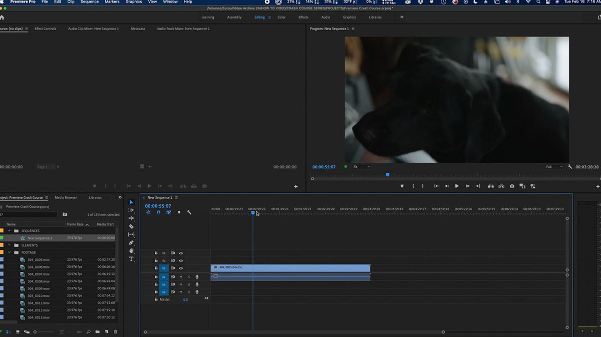The width and height of the screenshot is (601, 337).
Task: Select the Ripple Edit tool
Action: [x=131, y=218]
